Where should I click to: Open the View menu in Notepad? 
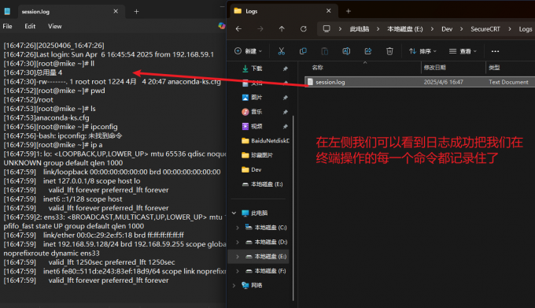[x=54, y=26]
